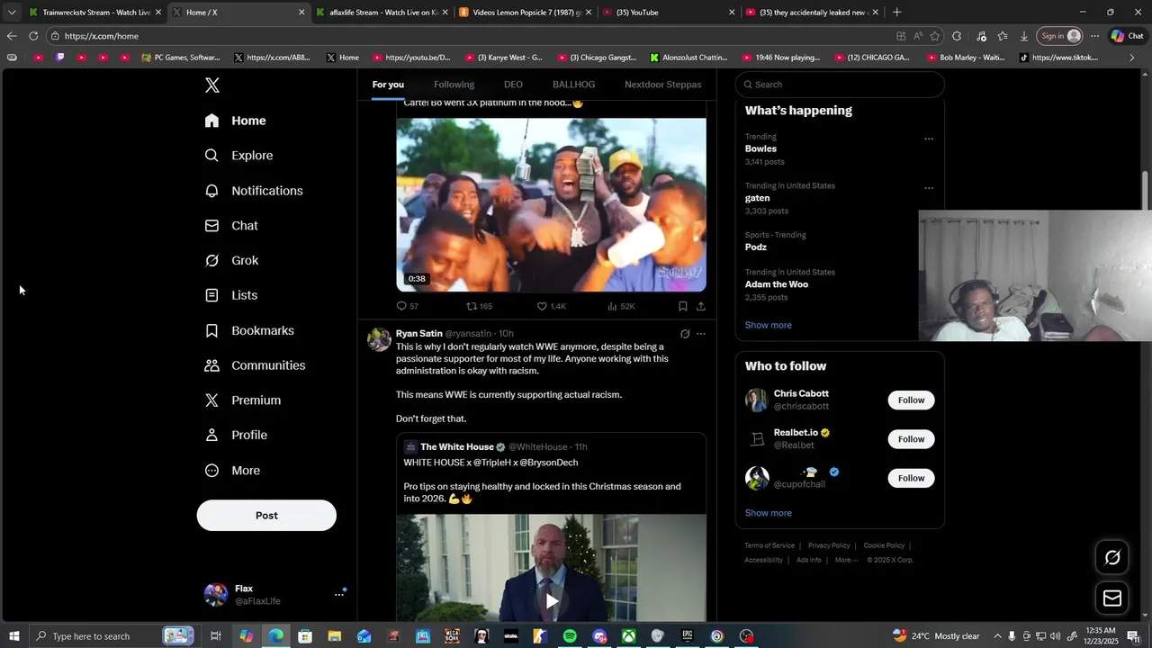Open account menu dots beside Flax
This screenshot has height=648, width=1152.
pos(339,594)
